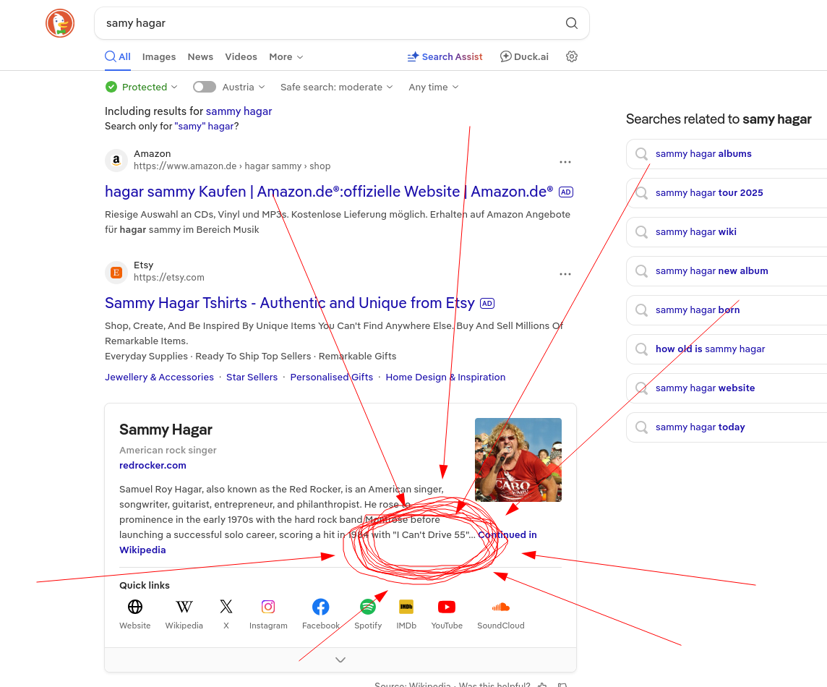This screenshot has height=687, width=827.
Task: Click Search Assist button
Action: [445, 56]
